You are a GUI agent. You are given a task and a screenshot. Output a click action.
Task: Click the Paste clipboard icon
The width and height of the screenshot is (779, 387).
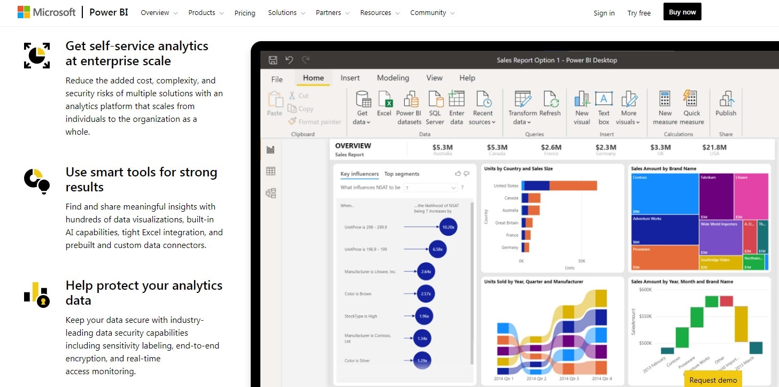pos(275,99)
